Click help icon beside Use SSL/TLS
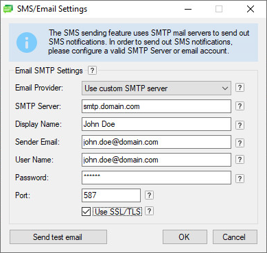This screenshot has width=267, height=253. coord(149,211)
